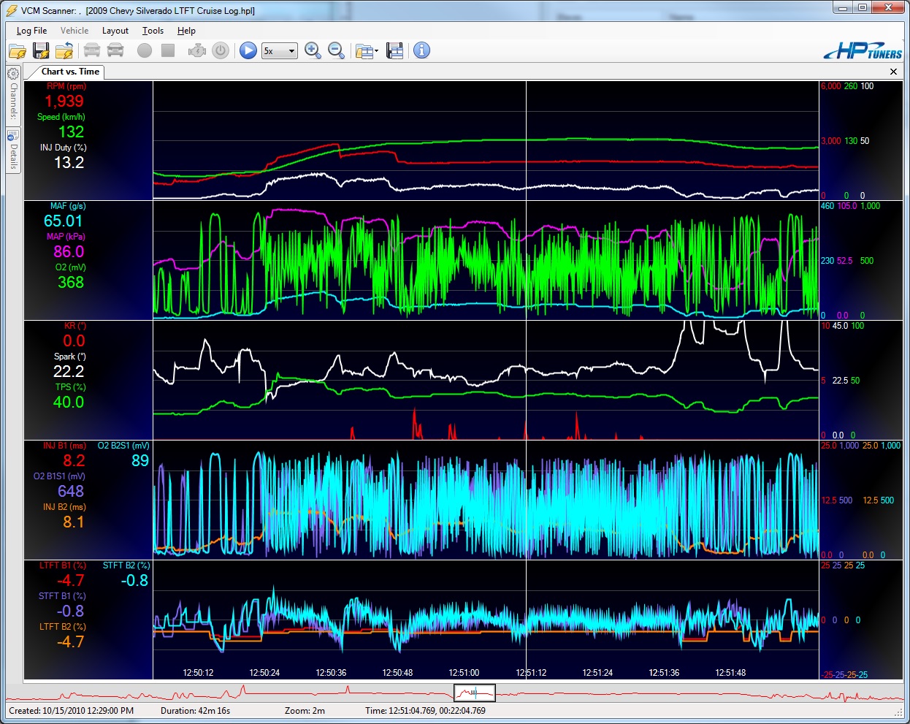Click the round record button

click(145, 50)
